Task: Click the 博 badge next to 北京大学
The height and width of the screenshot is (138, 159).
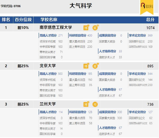Action: pyautogui.click(x=86, y=66)
